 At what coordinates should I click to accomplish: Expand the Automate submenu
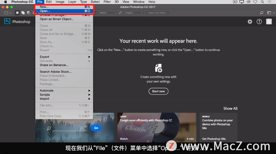pyautogui.click(x=65, y=90)
